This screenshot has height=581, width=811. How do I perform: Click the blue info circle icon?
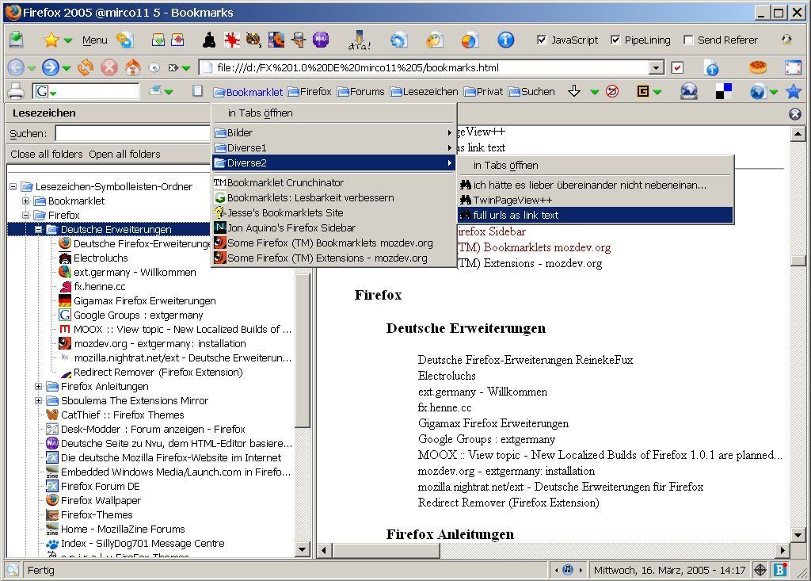505,40
